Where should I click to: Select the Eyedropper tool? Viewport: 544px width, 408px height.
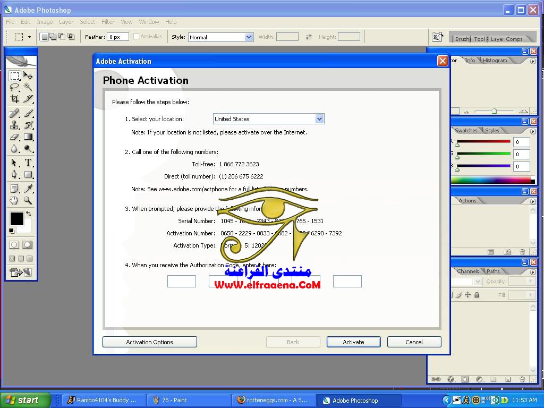[x=28, y=189]
